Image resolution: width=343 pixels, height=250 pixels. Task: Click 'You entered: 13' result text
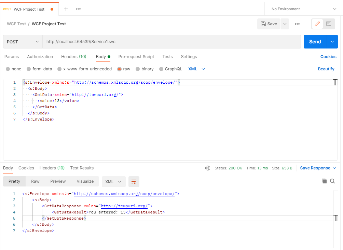coord(107,212)
